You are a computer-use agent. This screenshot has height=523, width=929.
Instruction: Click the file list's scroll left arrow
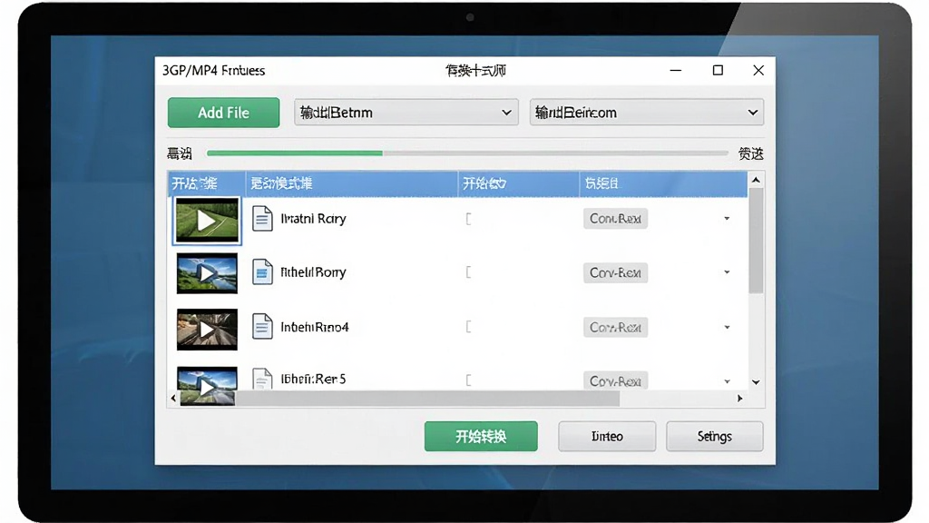pyautogui.click(x=173, y=399)
